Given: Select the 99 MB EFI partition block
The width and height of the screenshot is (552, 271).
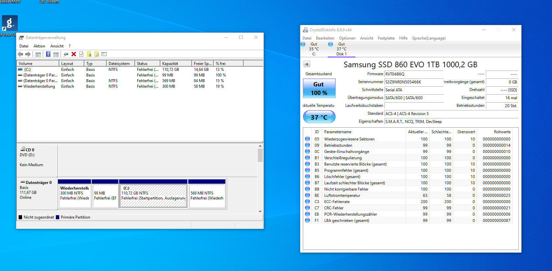Looking at the screenshot, I should (105, 194).
